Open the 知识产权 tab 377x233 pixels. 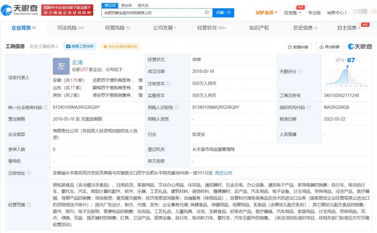259,28
